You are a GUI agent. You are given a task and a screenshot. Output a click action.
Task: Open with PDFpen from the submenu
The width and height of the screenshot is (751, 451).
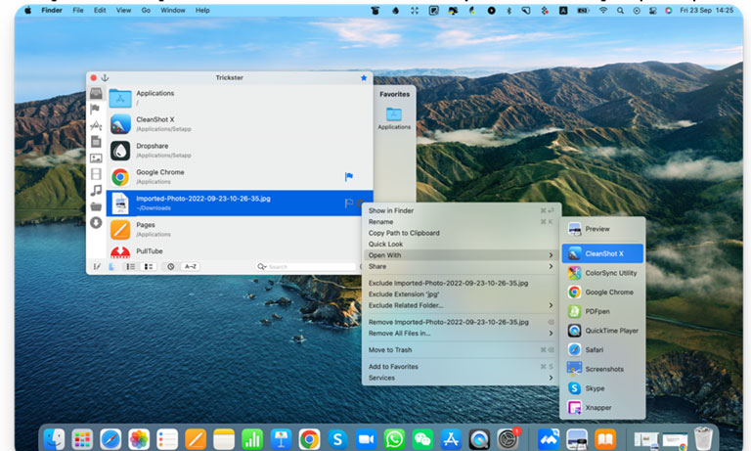pos(602,311)
